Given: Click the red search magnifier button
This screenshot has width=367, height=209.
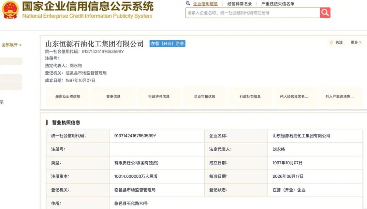Looking at the screenshot, I should [x=325, y=13].
